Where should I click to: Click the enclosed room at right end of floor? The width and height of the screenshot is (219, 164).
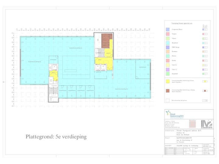click(143, 70)
